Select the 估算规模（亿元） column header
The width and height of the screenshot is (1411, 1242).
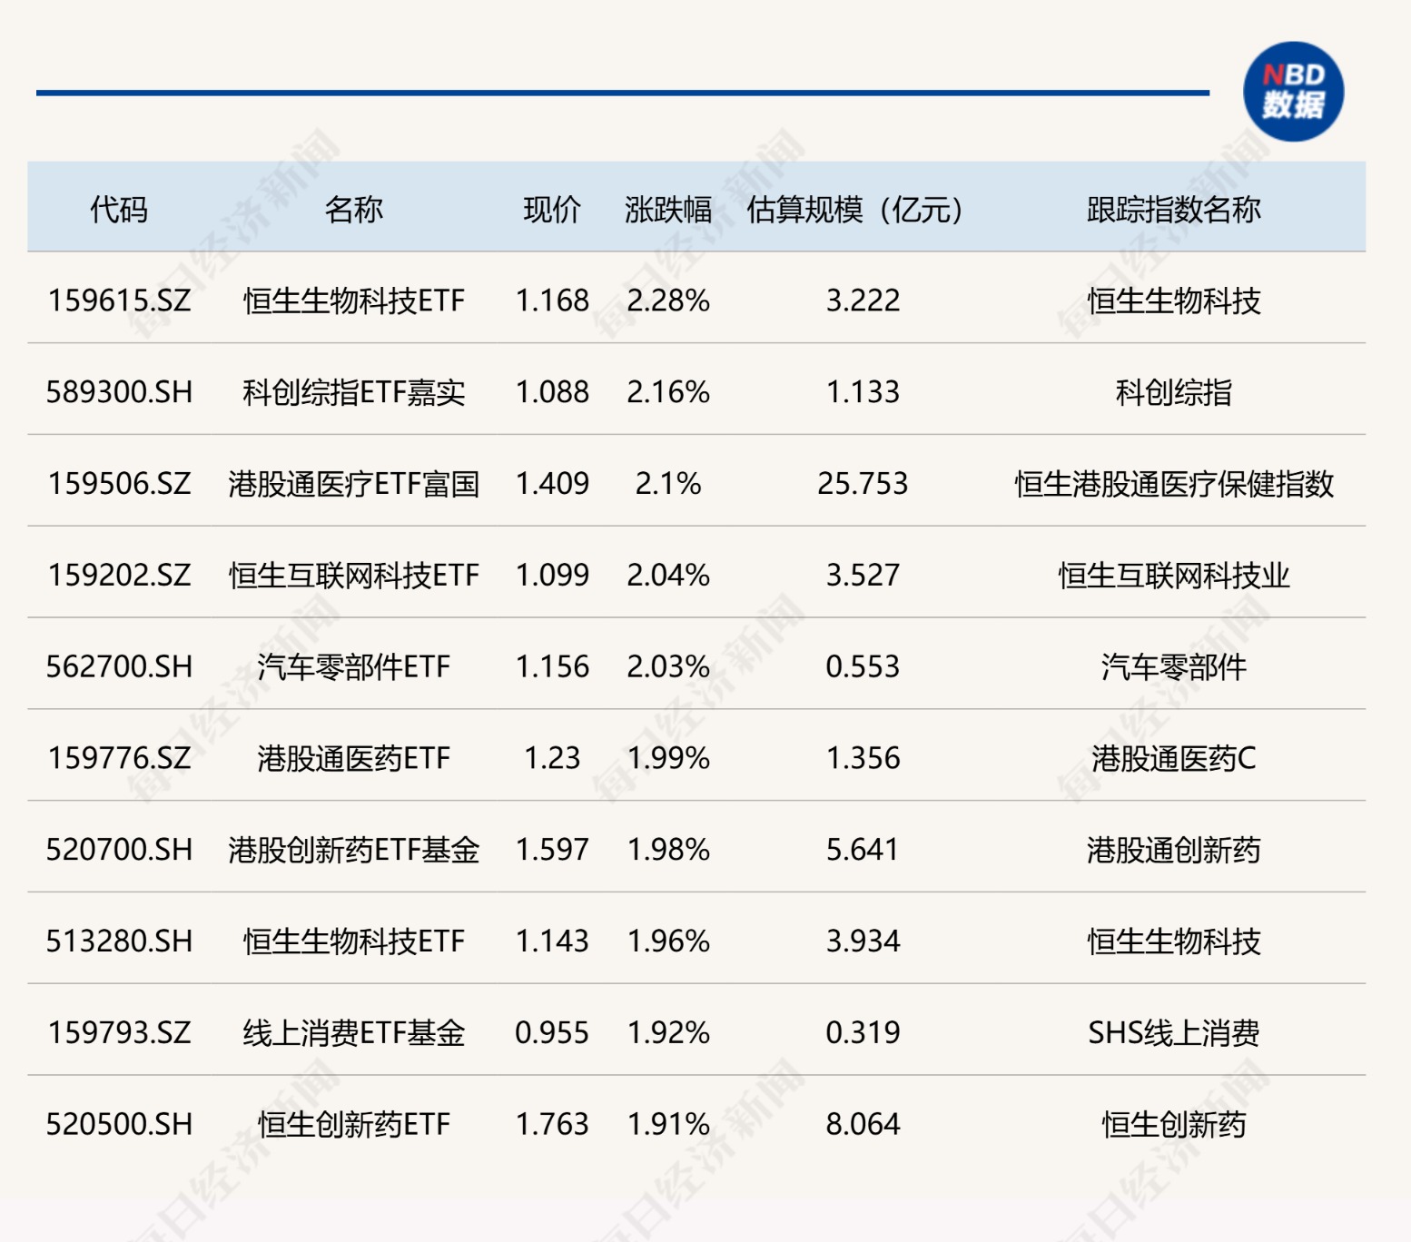[854, 210]
